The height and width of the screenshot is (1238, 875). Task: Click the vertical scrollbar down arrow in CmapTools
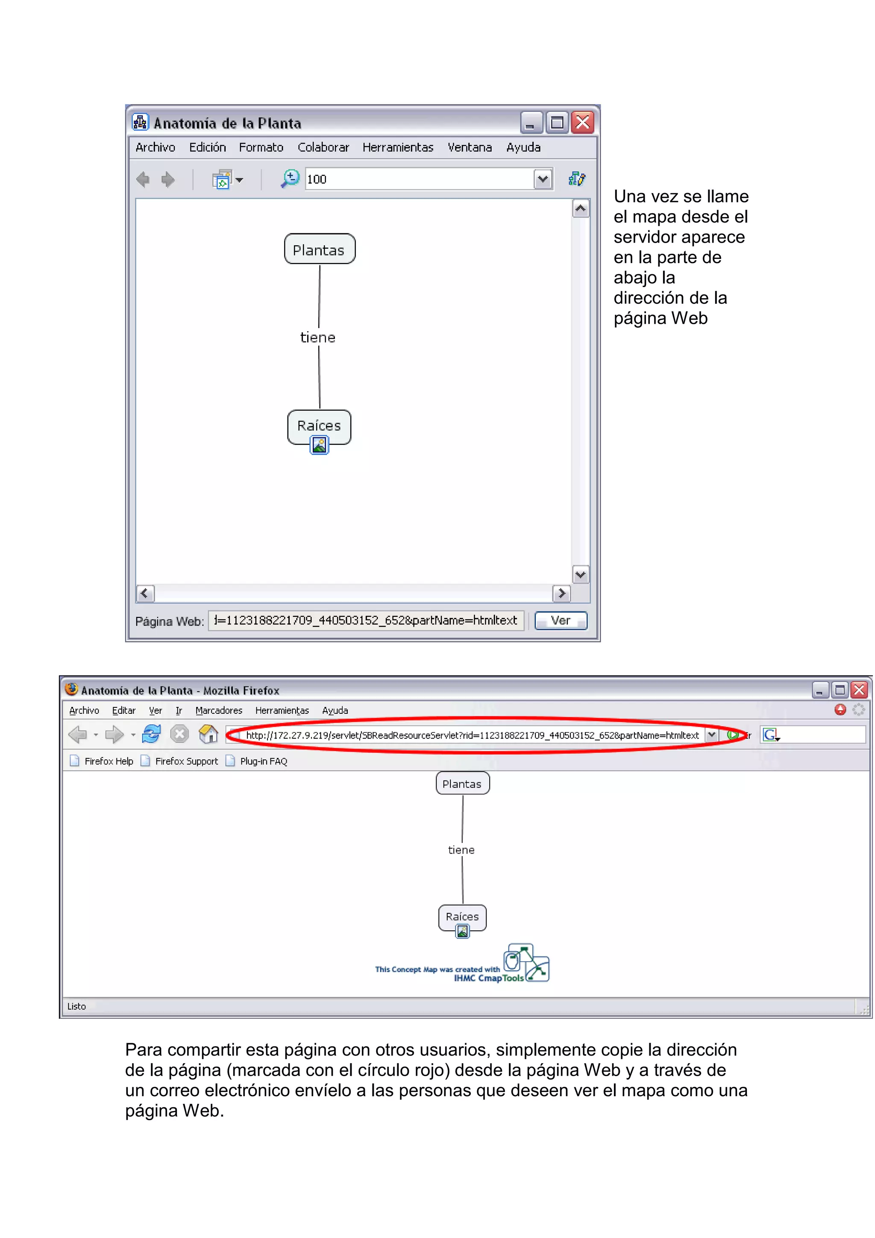(580, 575)
